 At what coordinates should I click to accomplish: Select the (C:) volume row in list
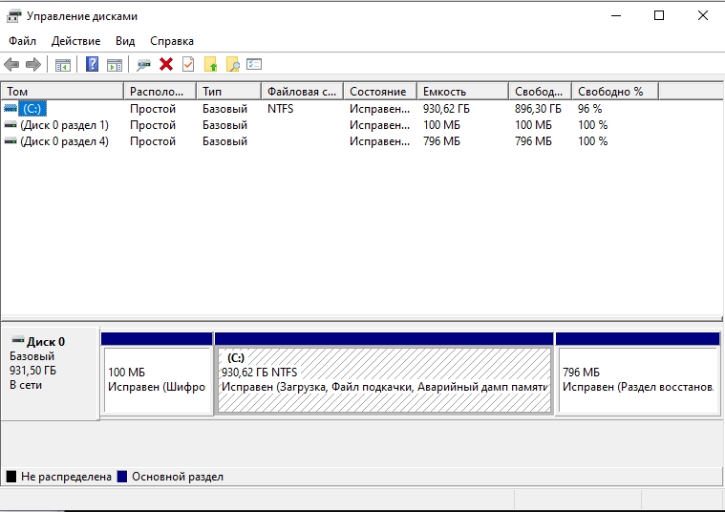pyautogui.click(x=32, y=109)
